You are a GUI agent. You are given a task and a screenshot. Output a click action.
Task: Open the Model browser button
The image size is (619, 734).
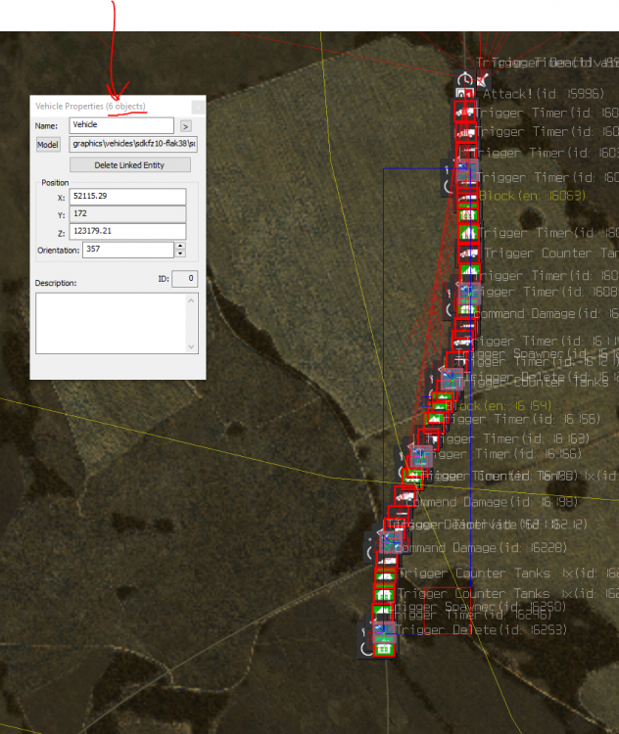[x=48, y=145]
